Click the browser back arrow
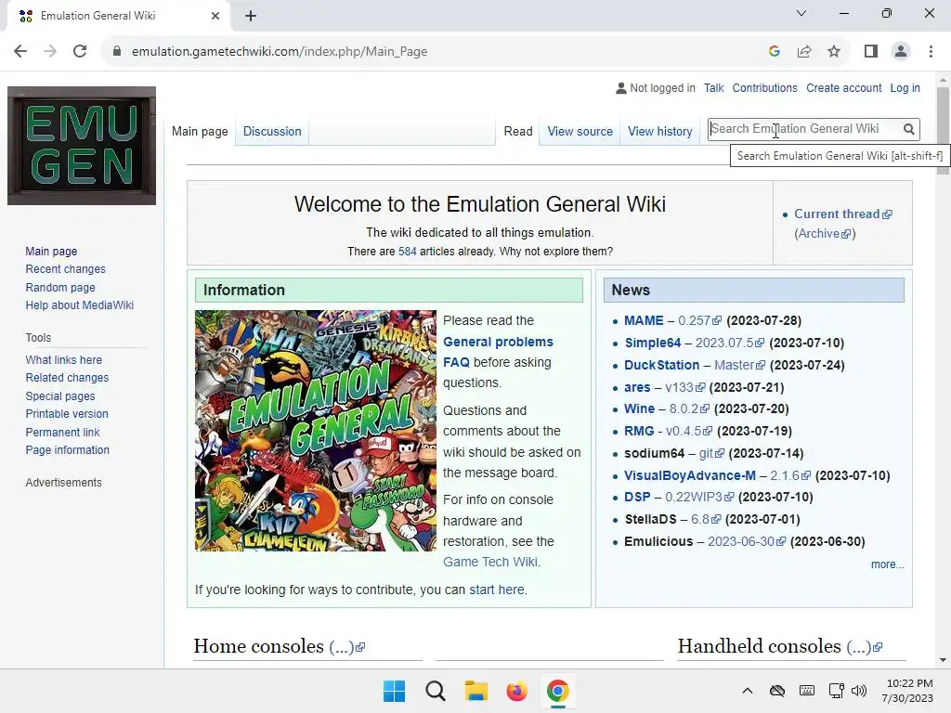The image size is (951, 713). click(x=20, y=52)
